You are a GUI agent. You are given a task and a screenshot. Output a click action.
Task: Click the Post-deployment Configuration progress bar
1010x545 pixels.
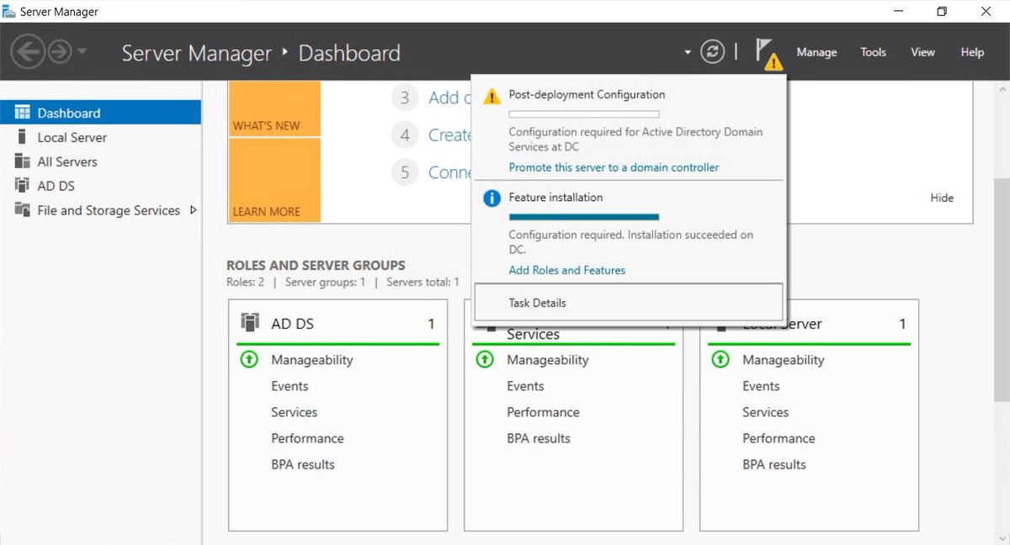tap(584, 114)
